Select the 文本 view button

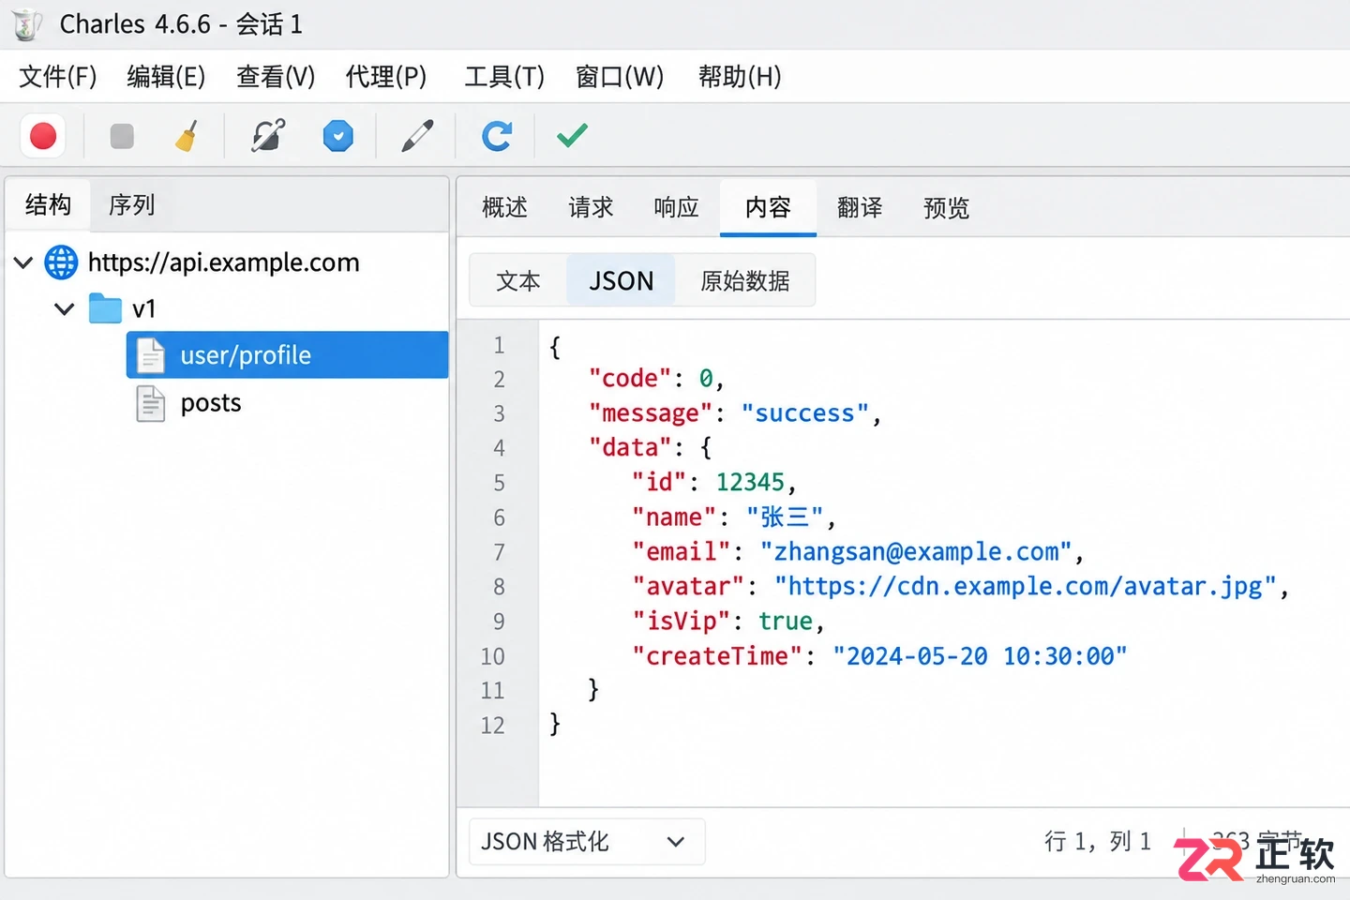point(518,281)
